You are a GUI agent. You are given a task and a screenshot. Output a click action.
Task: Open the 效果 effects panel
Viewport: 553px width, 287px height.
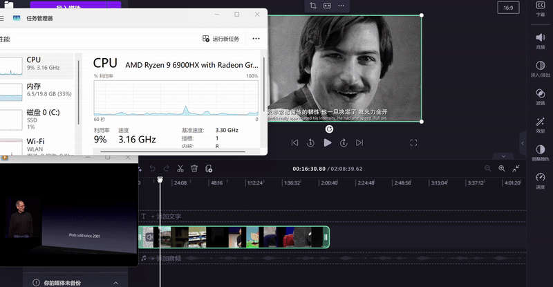tap(541, 125)
